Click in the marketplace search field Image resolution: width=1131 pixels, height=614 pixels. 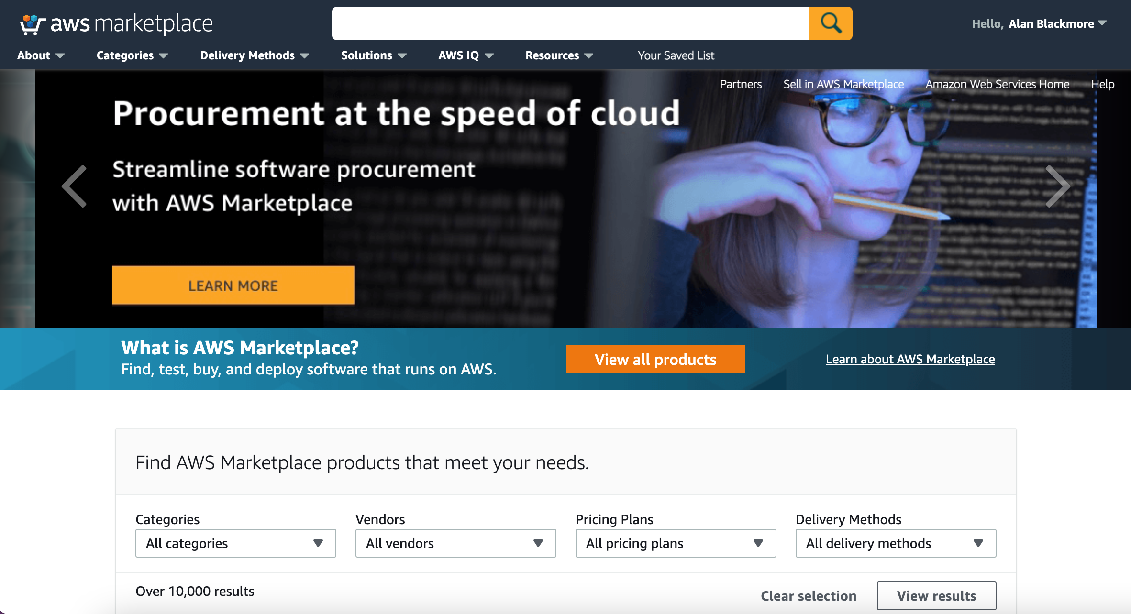(x=571, y=23)
